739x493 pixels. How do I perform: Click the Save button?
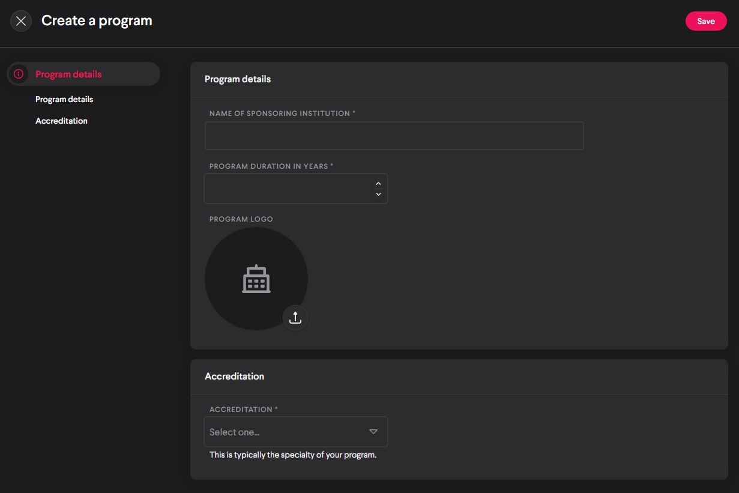tap(705, 21)
